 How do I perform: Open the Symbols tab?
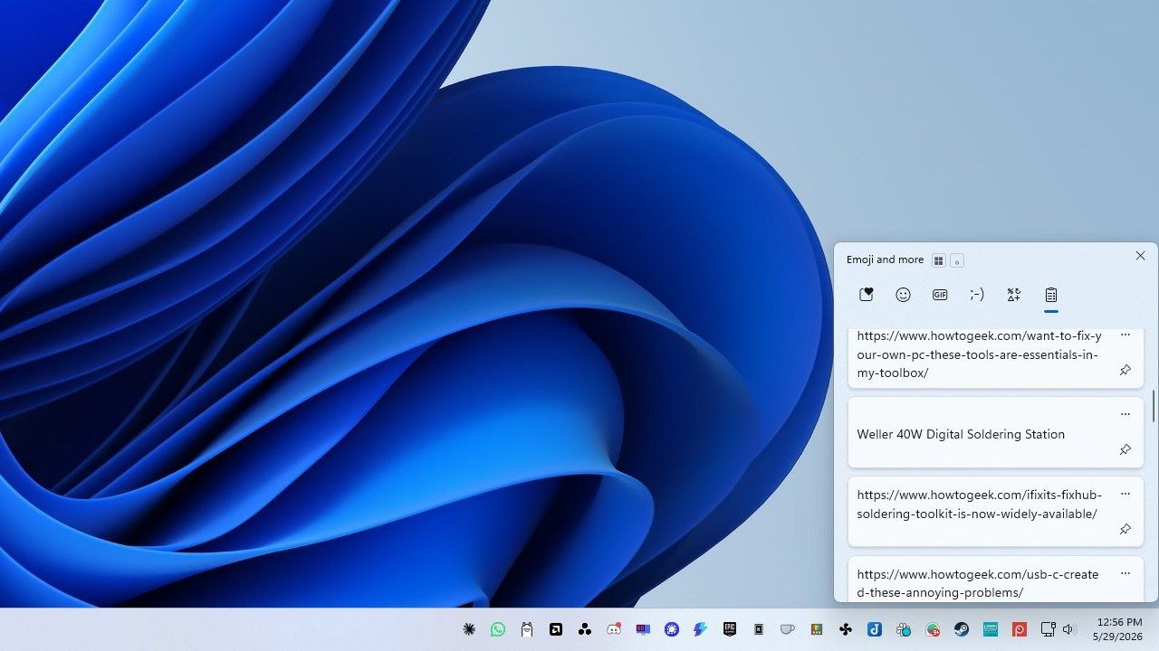tap(1014, 295)
